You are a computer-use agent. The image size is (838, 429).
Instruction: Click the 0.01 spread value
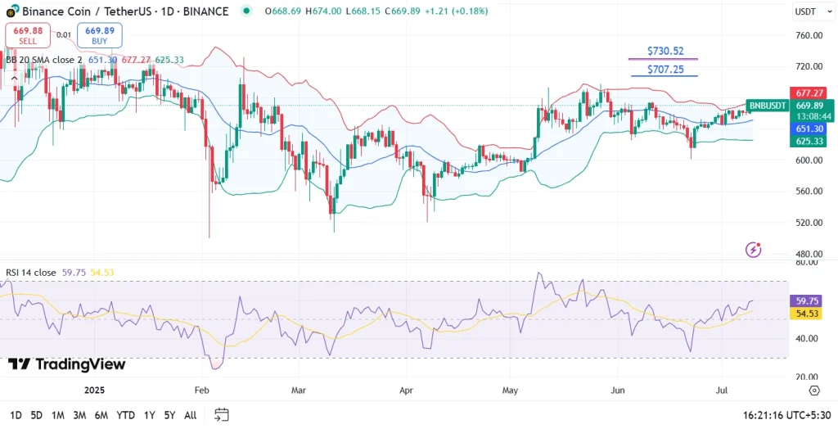pyautogui.click(x=64, y=34)
